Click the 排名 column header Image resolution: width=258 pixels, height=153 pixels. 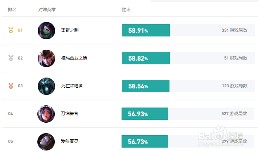[12, 10]
